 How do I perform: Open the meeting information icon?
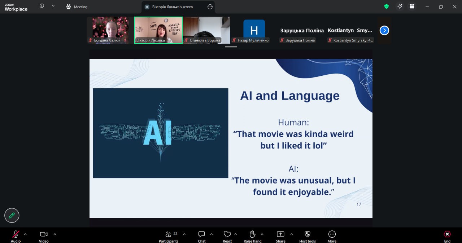pyautogui.click(x=42, y=6)
